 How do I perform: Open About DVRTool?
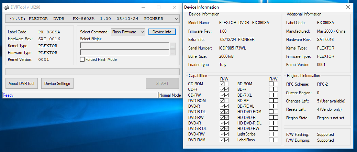pyautogui.click(x=21, y=84)
